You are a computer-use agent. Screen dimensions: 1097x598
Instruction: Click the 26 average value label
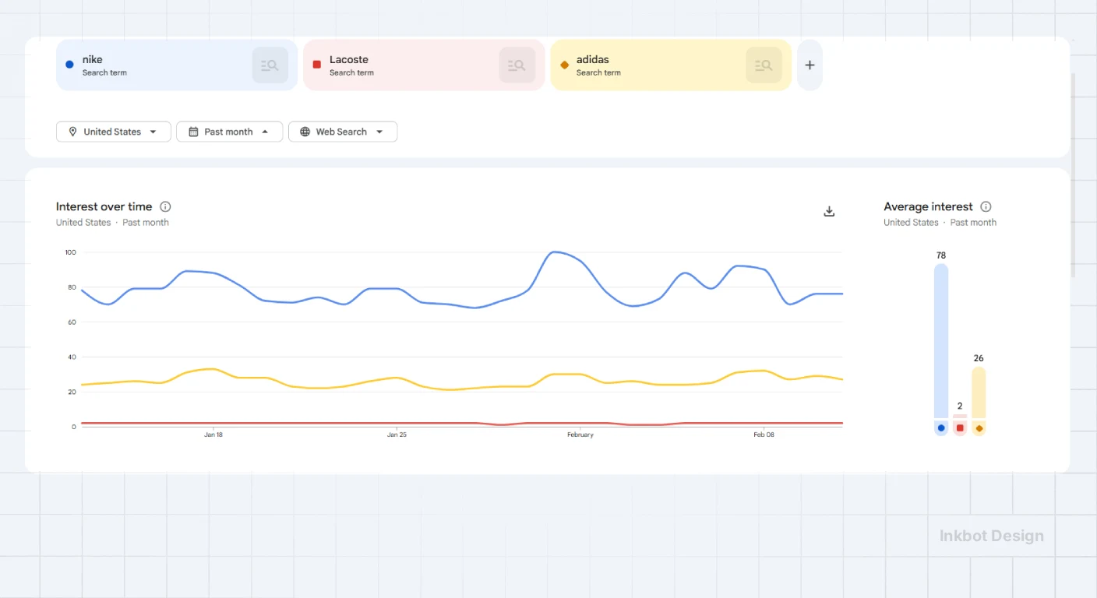click(x=979, y=358)
